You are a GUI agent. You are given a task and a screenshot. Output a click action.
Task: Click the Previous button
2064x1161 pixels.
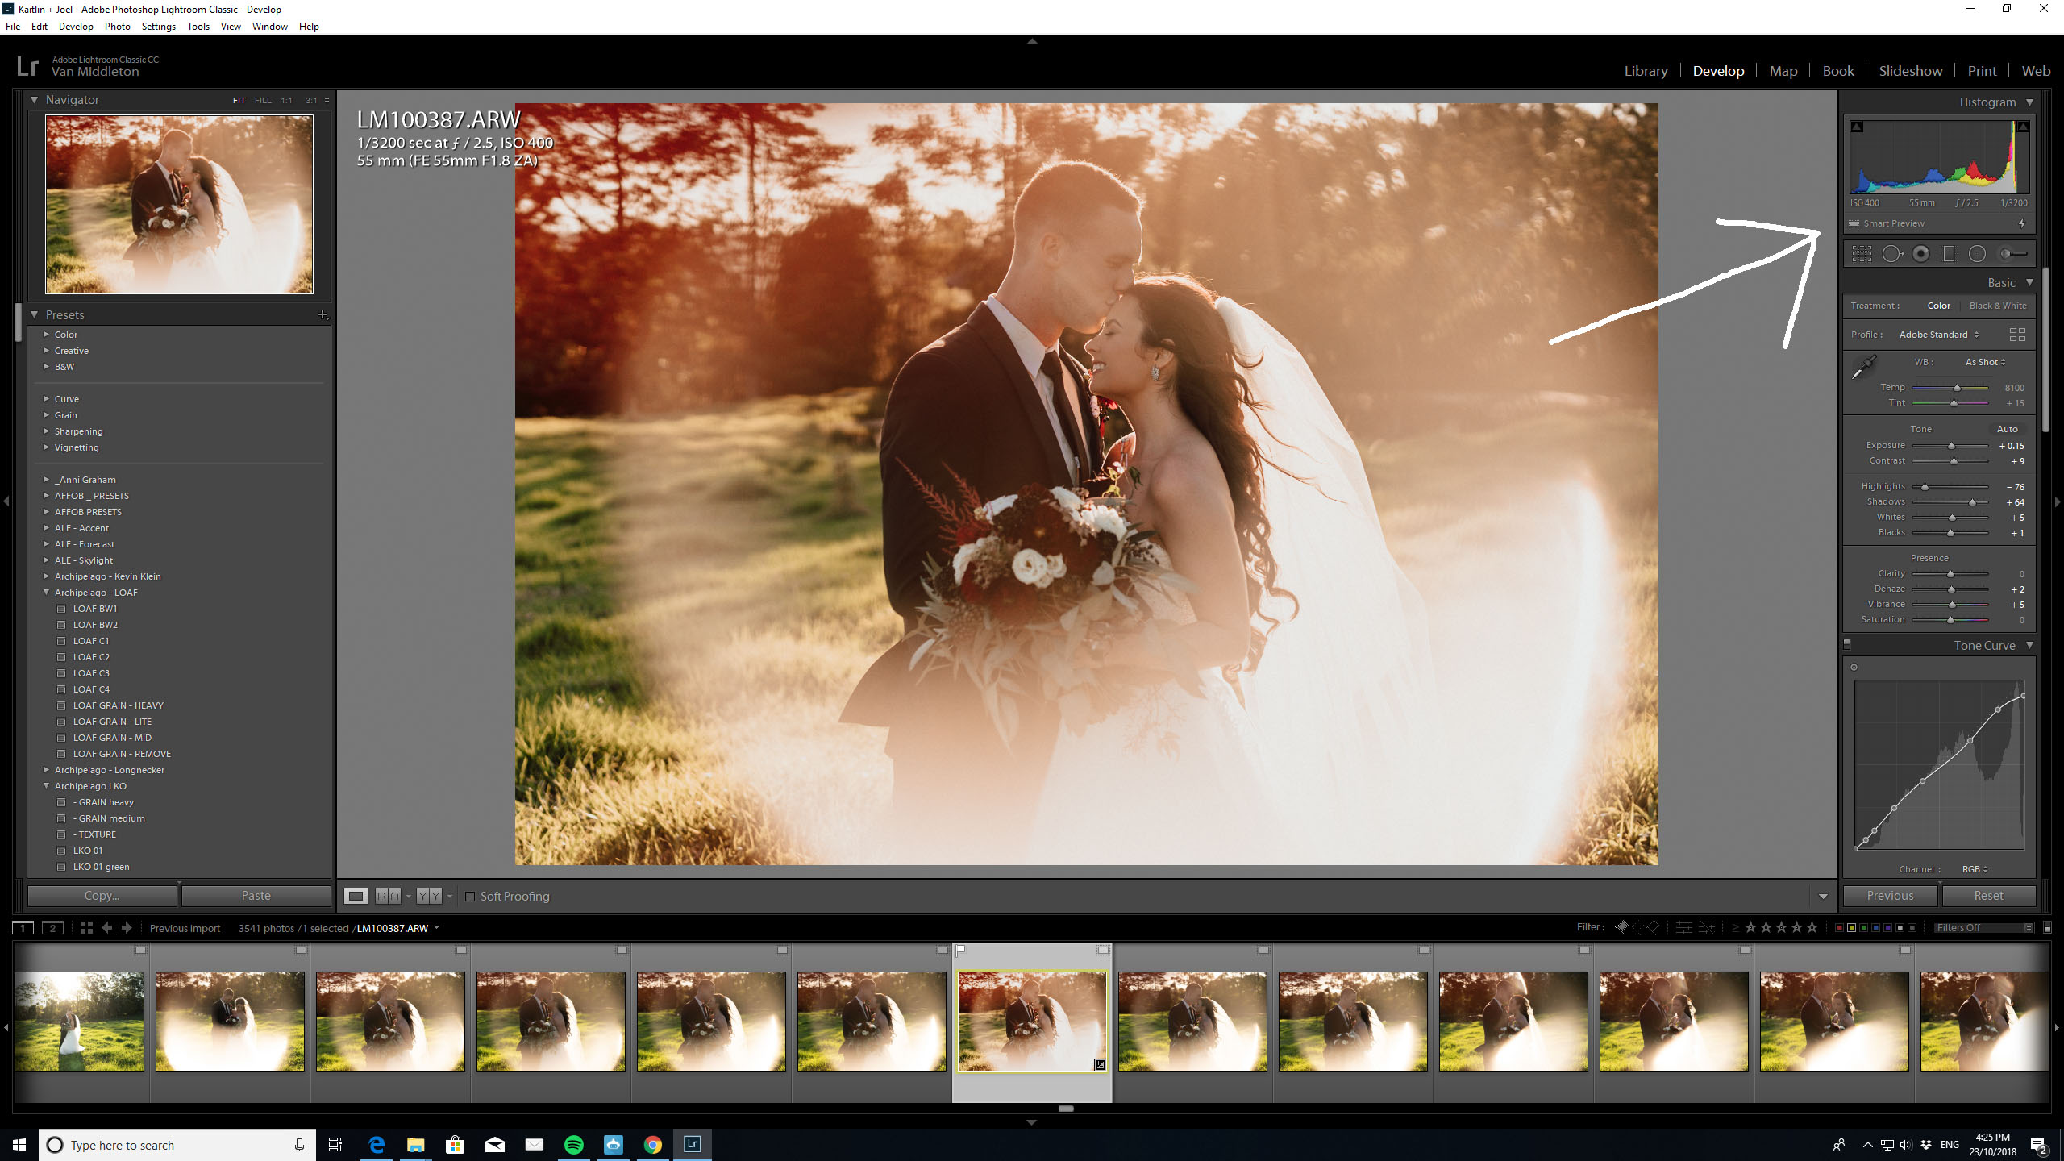click(x=1890, y=896)
